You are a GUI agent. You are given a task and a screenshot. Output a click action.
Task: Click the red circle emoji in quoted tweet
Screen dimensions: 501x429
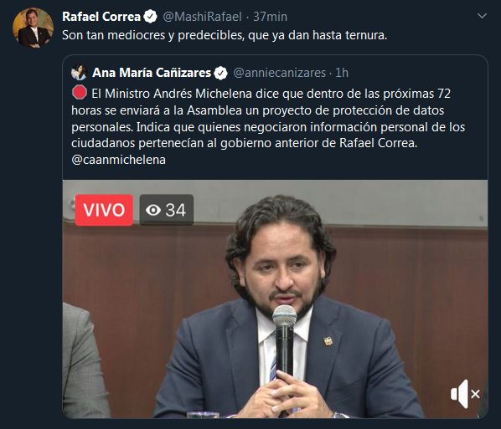(x=80, y=93)
